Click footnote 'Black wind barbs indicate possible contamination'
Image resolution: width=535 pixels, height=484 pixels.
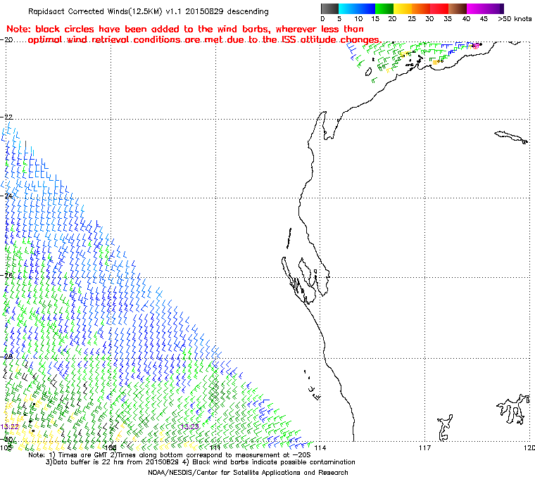tap(274, 462)
